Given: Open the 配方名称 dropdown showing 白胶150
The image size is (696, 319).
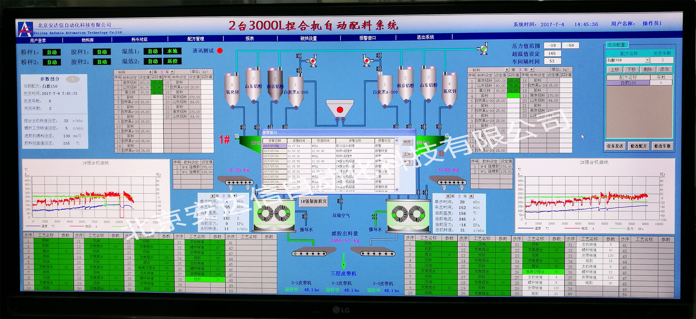Looking at the screenshot, I should (647, 60).
